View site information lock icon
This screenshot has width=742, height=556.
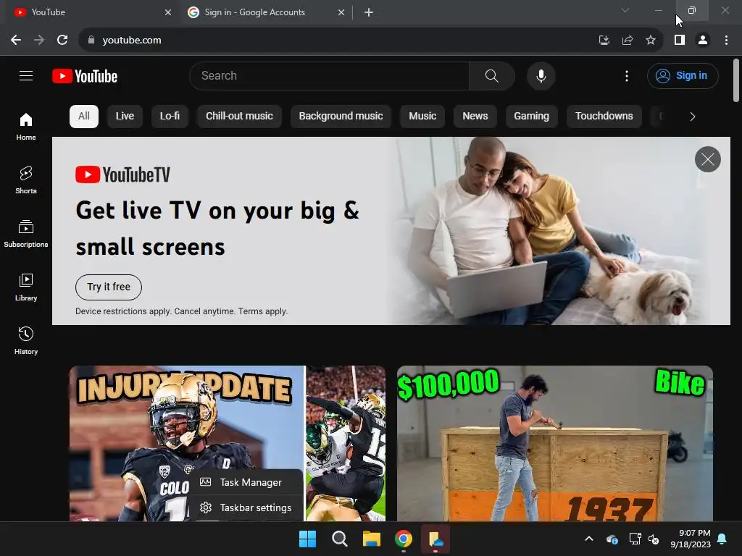tap(91, 41)
